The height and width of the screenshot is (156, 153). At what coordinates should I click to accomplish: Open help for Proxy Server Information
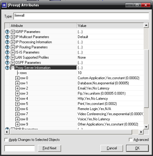pos(7,68)
